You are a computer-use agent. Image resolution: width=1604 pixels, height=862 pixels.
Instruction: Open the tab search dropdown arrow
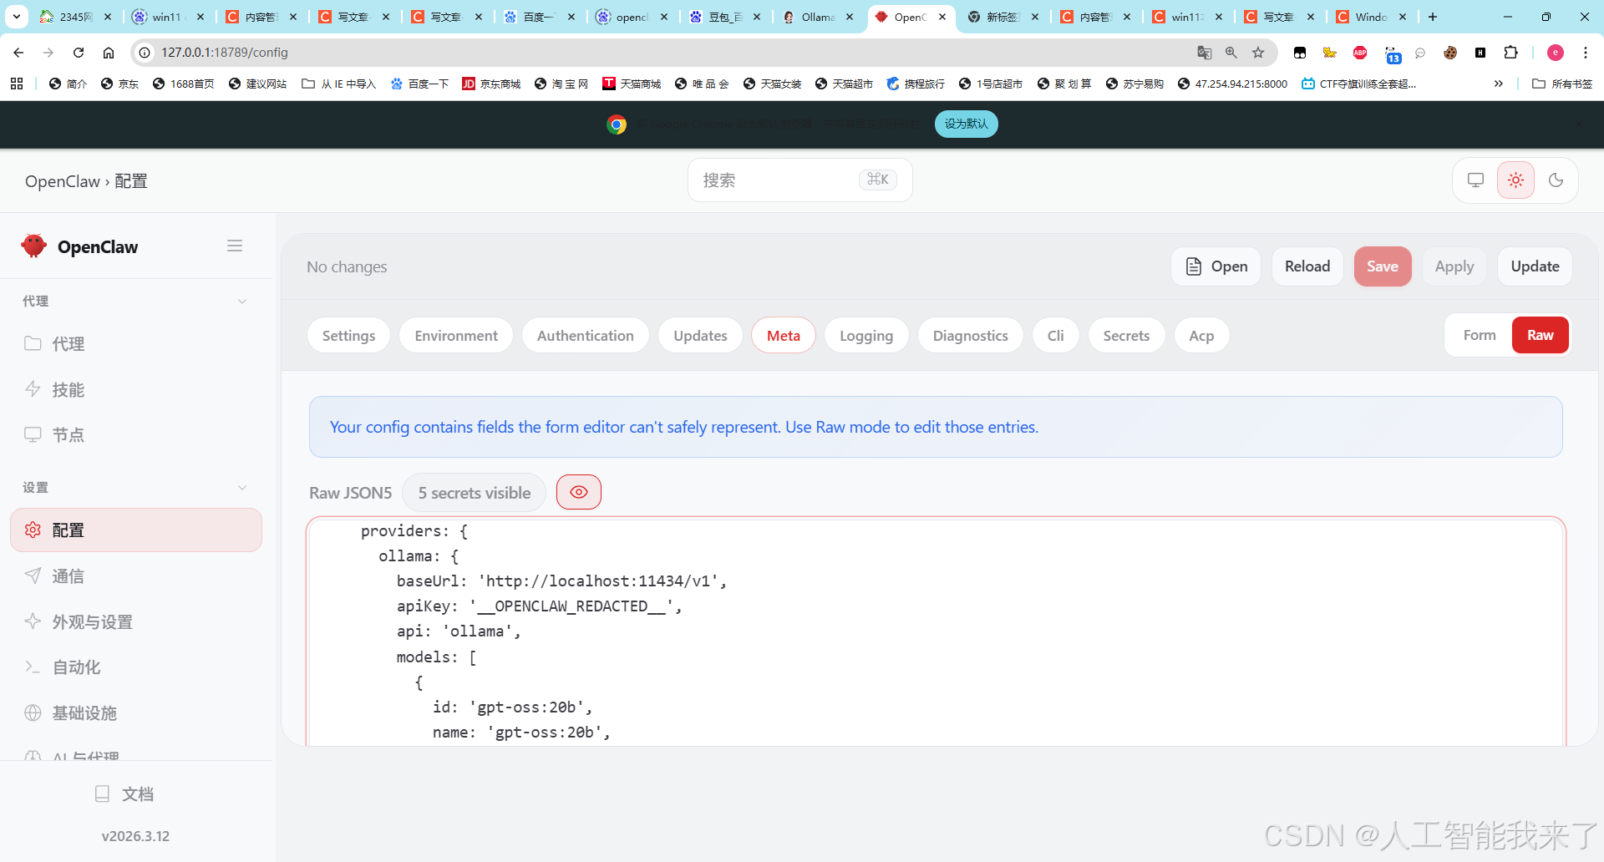17,17
